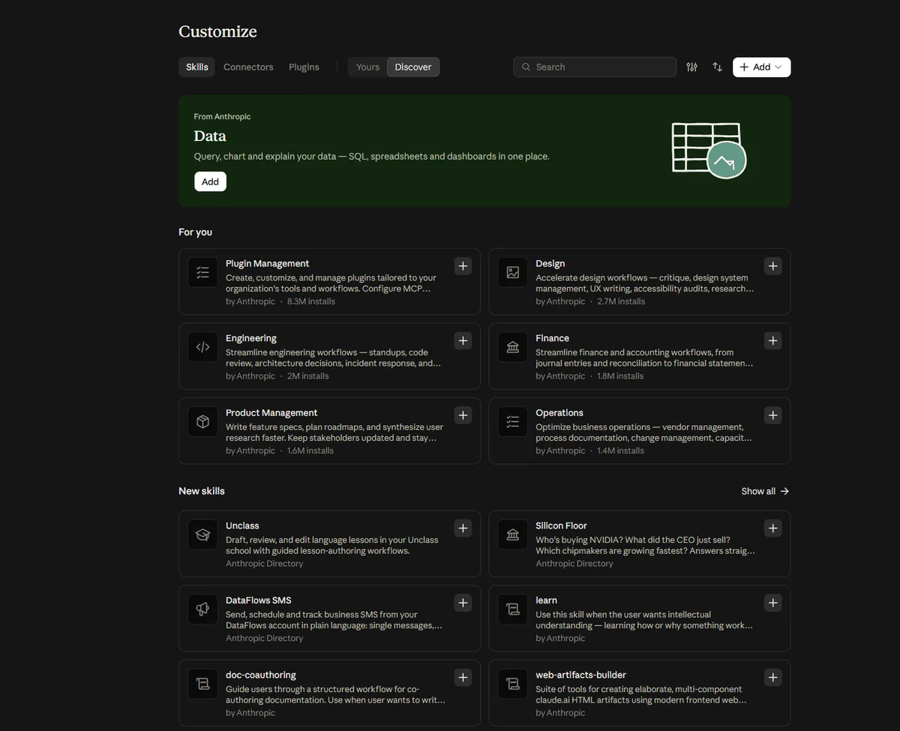Click 'by Anthropic' under doc-coauthoring
900x731 pixels.
coord(250,712)
